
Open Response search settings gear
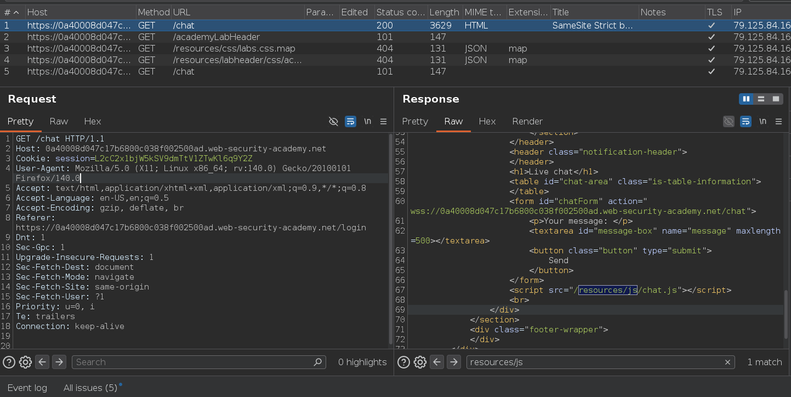click(420, 362)
